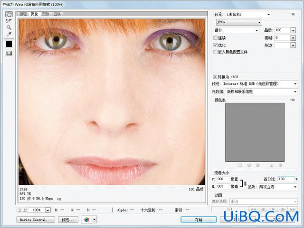Viewport: 304px width, 228px height.
Task: Click the width W 900 field
Action: [x=223, y=179]
